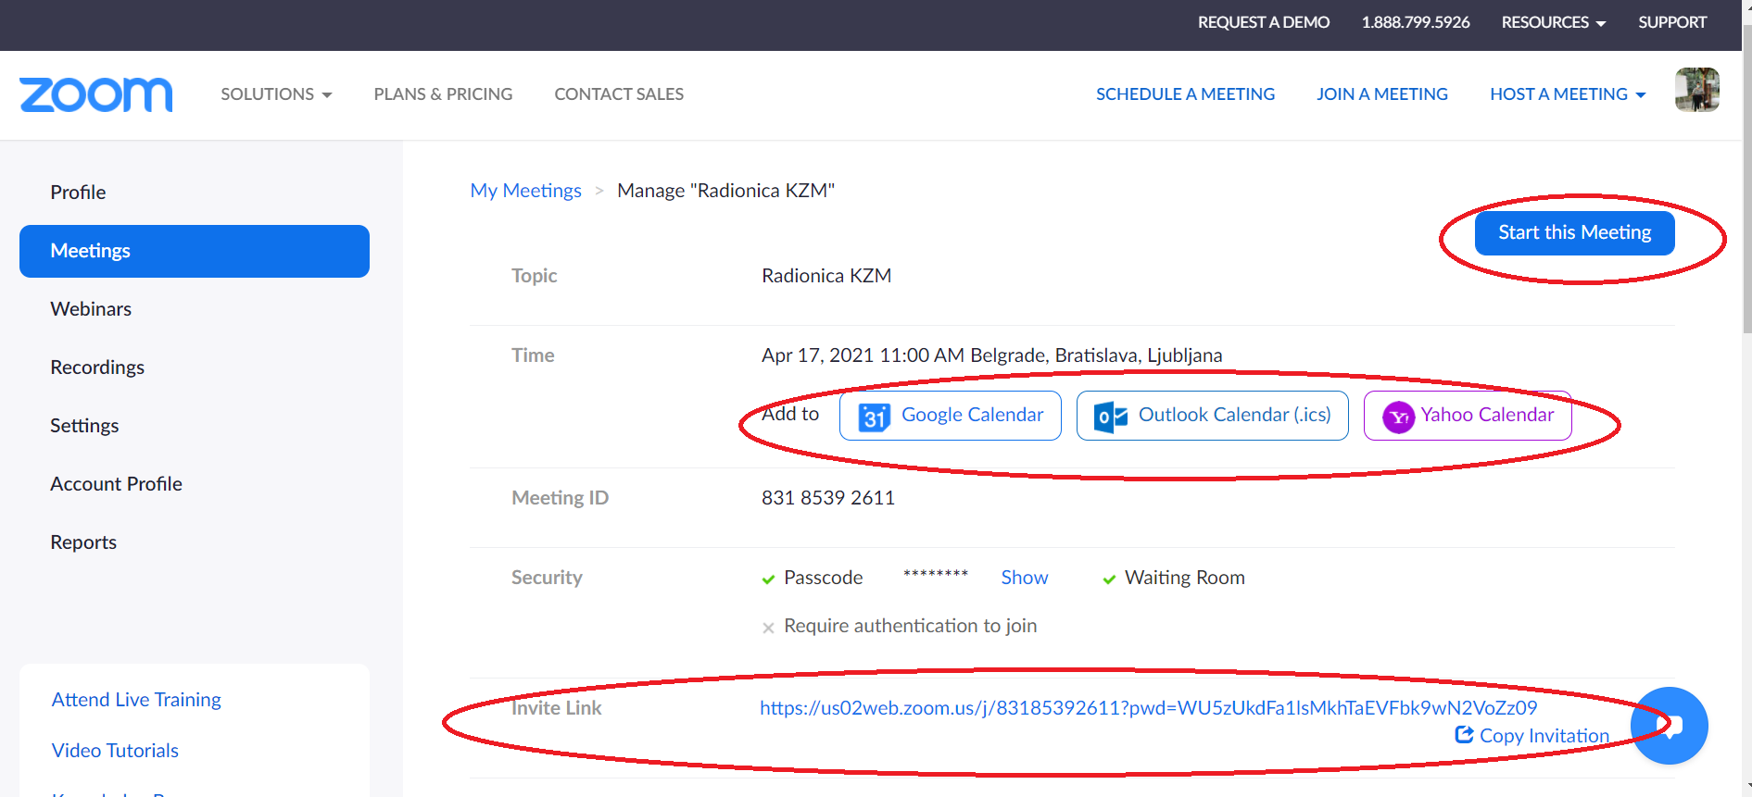1752x797 pixels.
Task: Select Recordings in the sidebar
Action: (x=195, y=367)
